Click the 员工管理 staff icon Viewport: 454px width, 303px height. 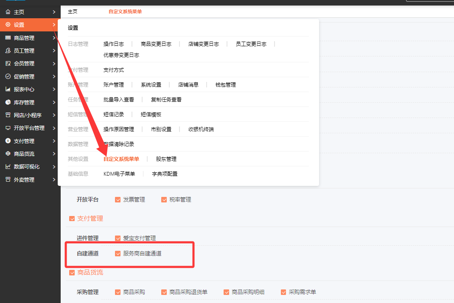tap(8, 50)
